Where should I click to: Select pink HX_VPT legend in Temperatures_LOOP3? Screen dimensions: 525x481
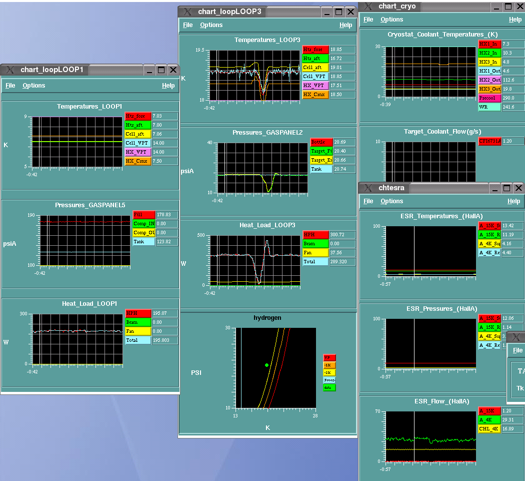pos(315,86)
